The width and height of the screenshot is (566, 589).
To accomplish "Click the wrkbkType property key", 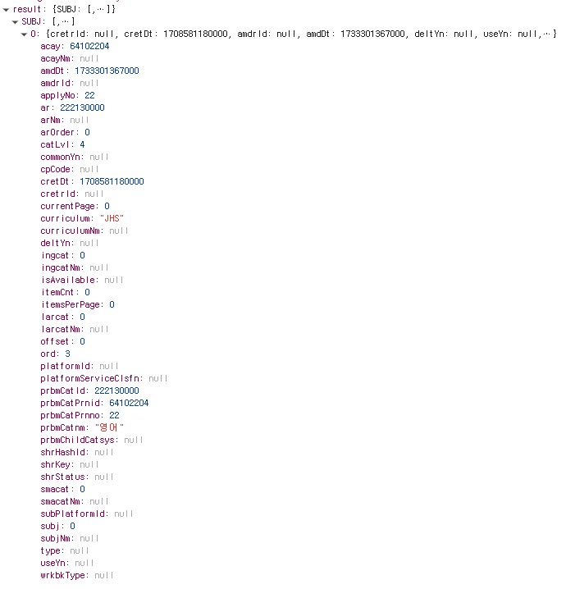I will tap(64, 575).
